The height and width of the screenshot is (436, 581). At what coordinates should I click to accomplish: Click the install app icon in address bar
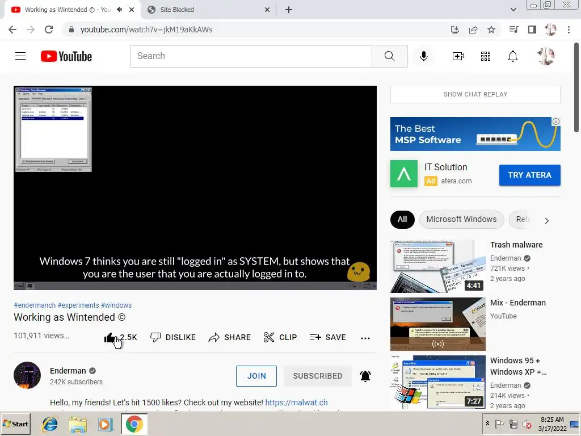pyautogui.click(x=454, y=30)
